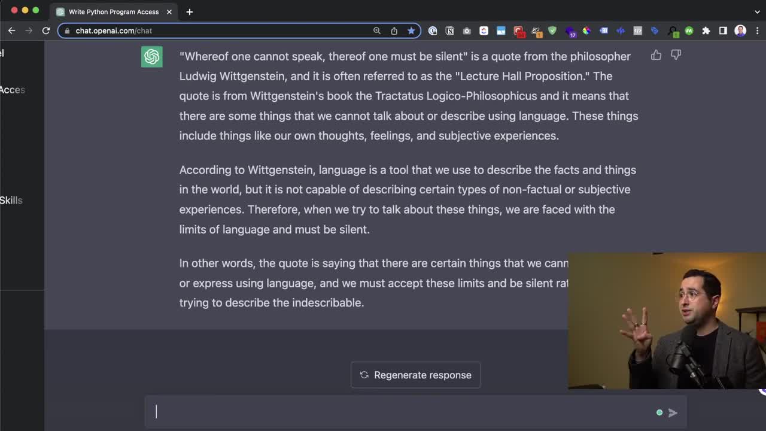Click the colorful hexagon color picker extension icon
Viewport: 766px width, 431px height.
[586, 31]
